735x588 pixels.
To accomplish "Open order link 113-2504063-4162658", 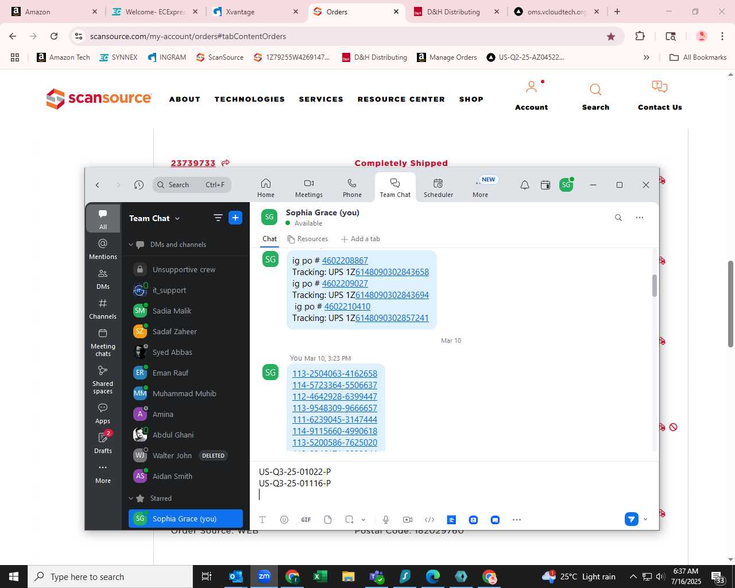I will tap(335, 374).
